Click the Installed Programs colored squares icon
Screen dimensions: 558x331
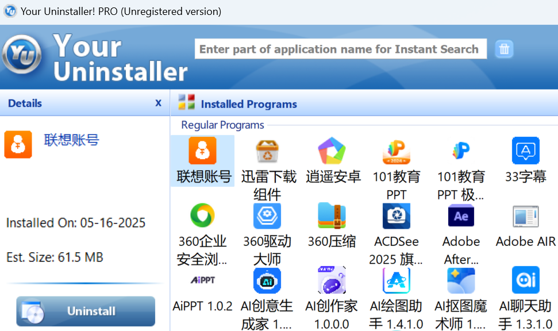tap(186, 102)
